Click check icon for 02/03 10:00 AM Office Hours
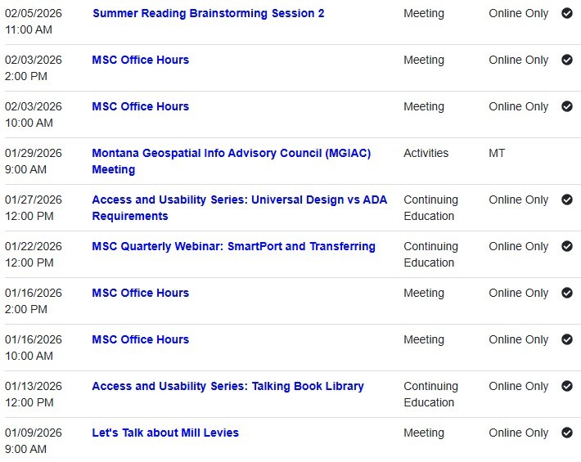 pos(566,106)
